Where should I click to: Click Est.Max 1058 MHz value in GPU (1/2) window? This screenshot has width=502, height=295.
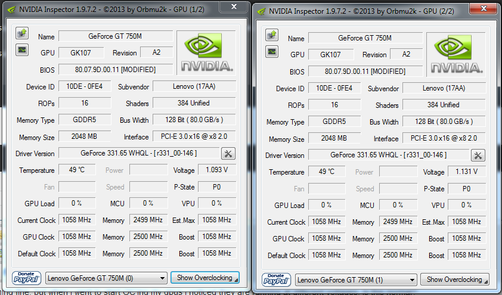217,220
